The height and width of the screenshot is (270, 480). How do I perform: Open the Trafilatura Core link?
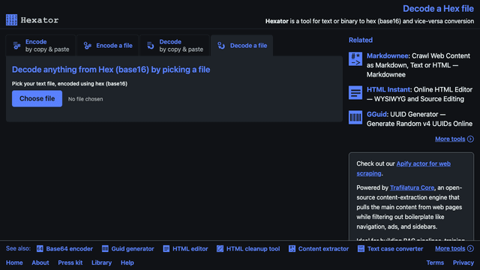point(412,187)
